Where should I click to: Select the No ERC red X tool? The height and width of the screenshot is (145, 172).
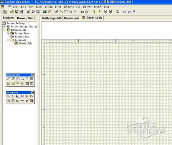click(27, 101)
